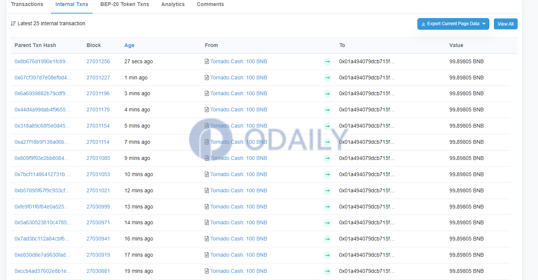
Task: Open Tornado.Cash link in 4 mins ago row
Action: (239, 110)
